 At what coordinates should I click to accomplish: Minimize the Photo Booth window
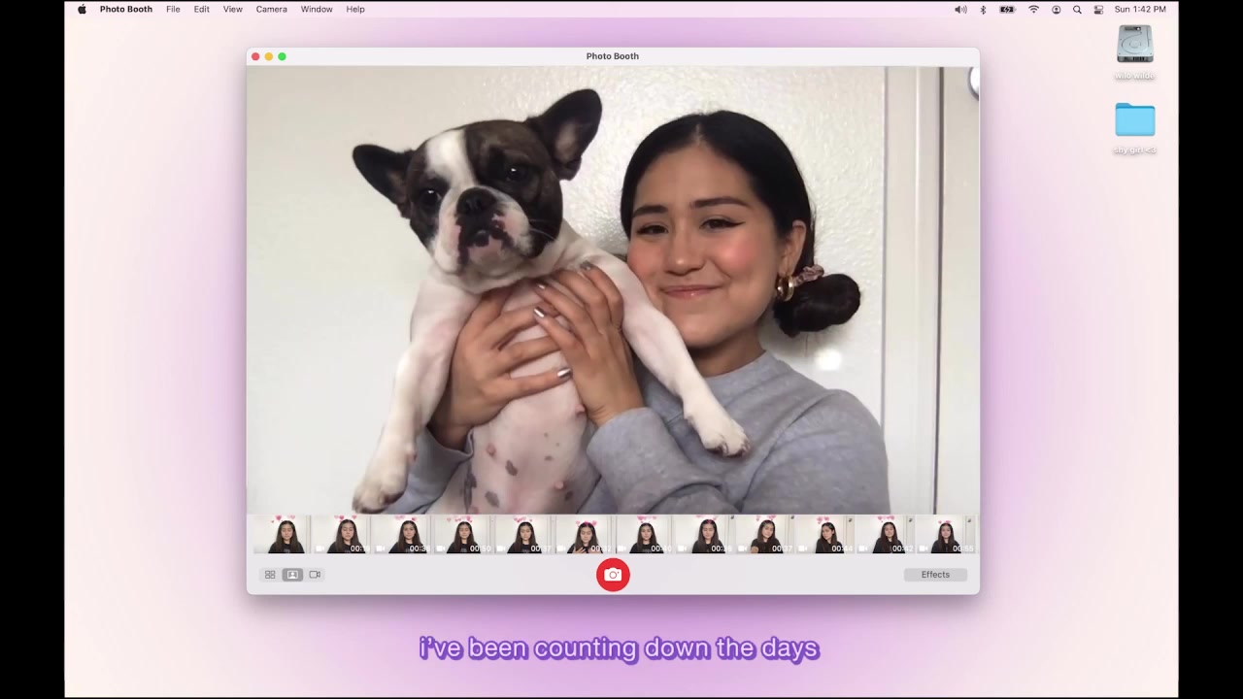[269, 56]
